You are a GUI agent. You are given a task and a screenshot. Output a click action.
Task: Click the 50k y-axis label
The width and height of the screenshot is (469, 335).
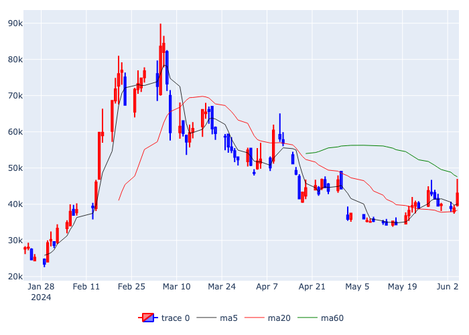(x=15, y=168)
